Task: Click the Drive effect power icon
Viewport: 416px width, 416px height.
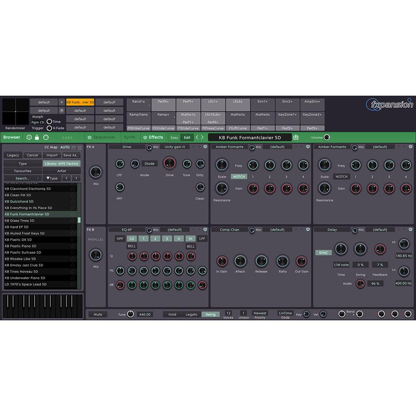Action: [206, 147]
